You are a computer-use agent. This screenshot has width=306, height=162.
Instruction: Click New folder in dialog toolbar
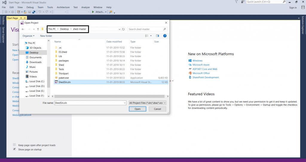(x=46, y=36)
